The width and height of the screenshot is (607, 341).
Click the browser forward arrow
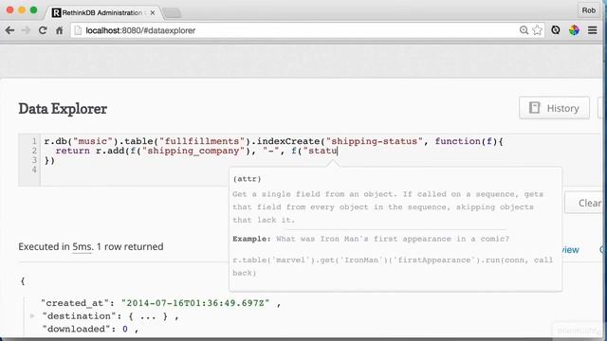(26, 30)
